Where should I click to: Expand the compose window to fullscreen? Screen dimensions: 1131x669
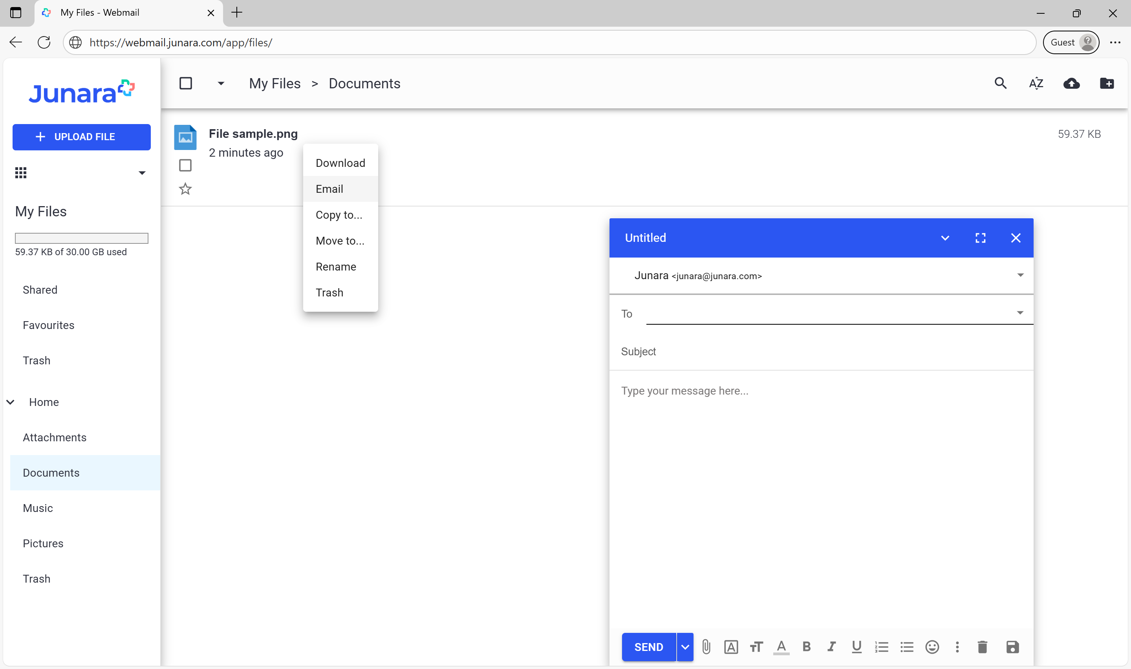click(980, 238)
